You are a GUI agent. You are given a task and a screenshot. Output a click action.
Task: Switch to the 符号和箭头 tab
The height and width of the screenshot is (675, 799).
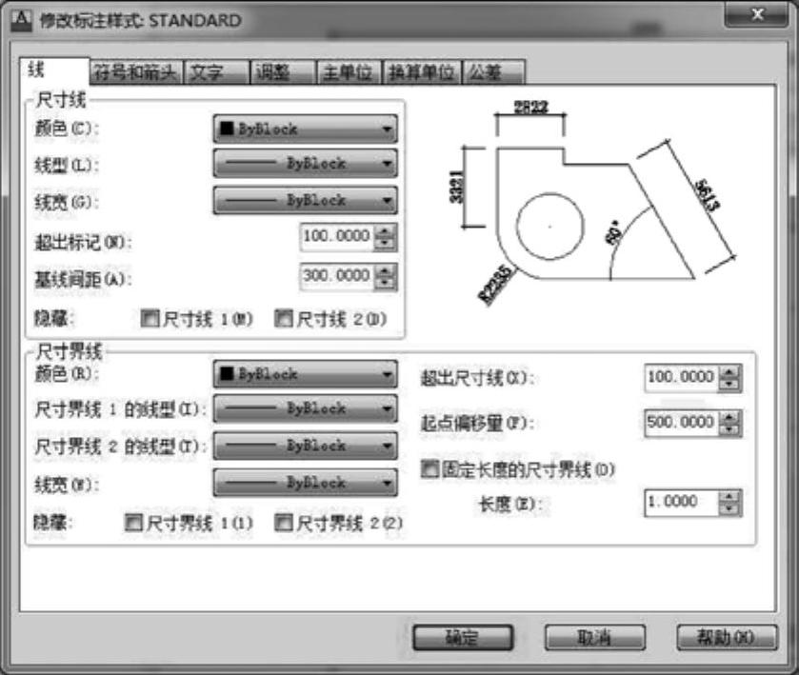(x=135, y=71)
